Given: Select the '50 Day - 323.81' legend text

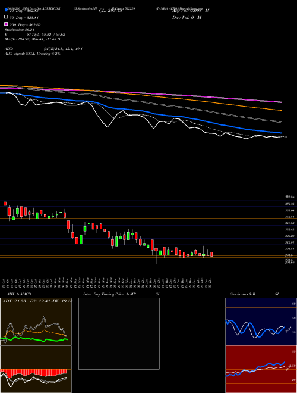Looking at the screenshot, I should click(24, 18).
